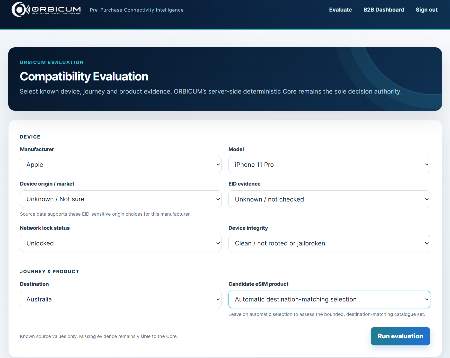Viewport: 450px width, 358px height.
Task: Click the Manufacturer field label
Action: click(x=37, y=149)
